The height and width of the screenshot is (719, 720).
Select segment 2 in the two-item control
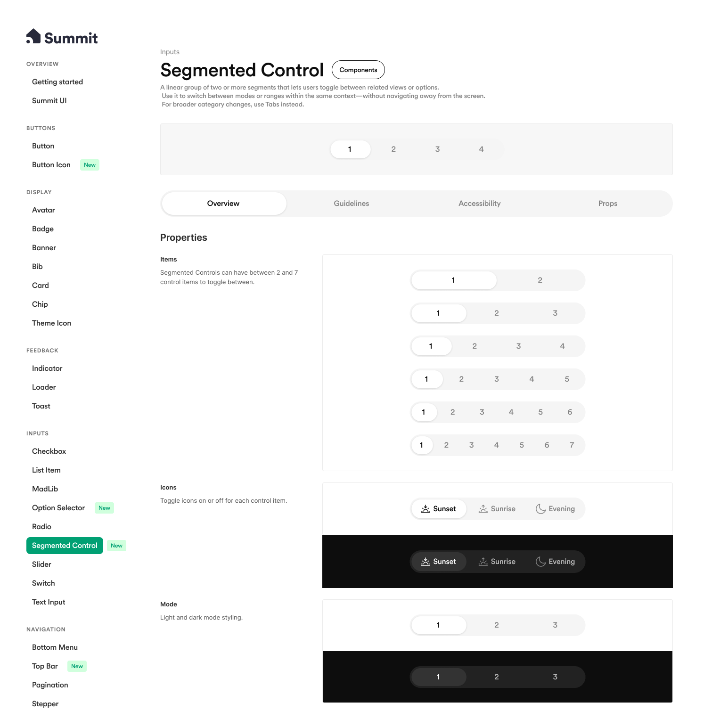pyautogui.click(x=540, y=280)
